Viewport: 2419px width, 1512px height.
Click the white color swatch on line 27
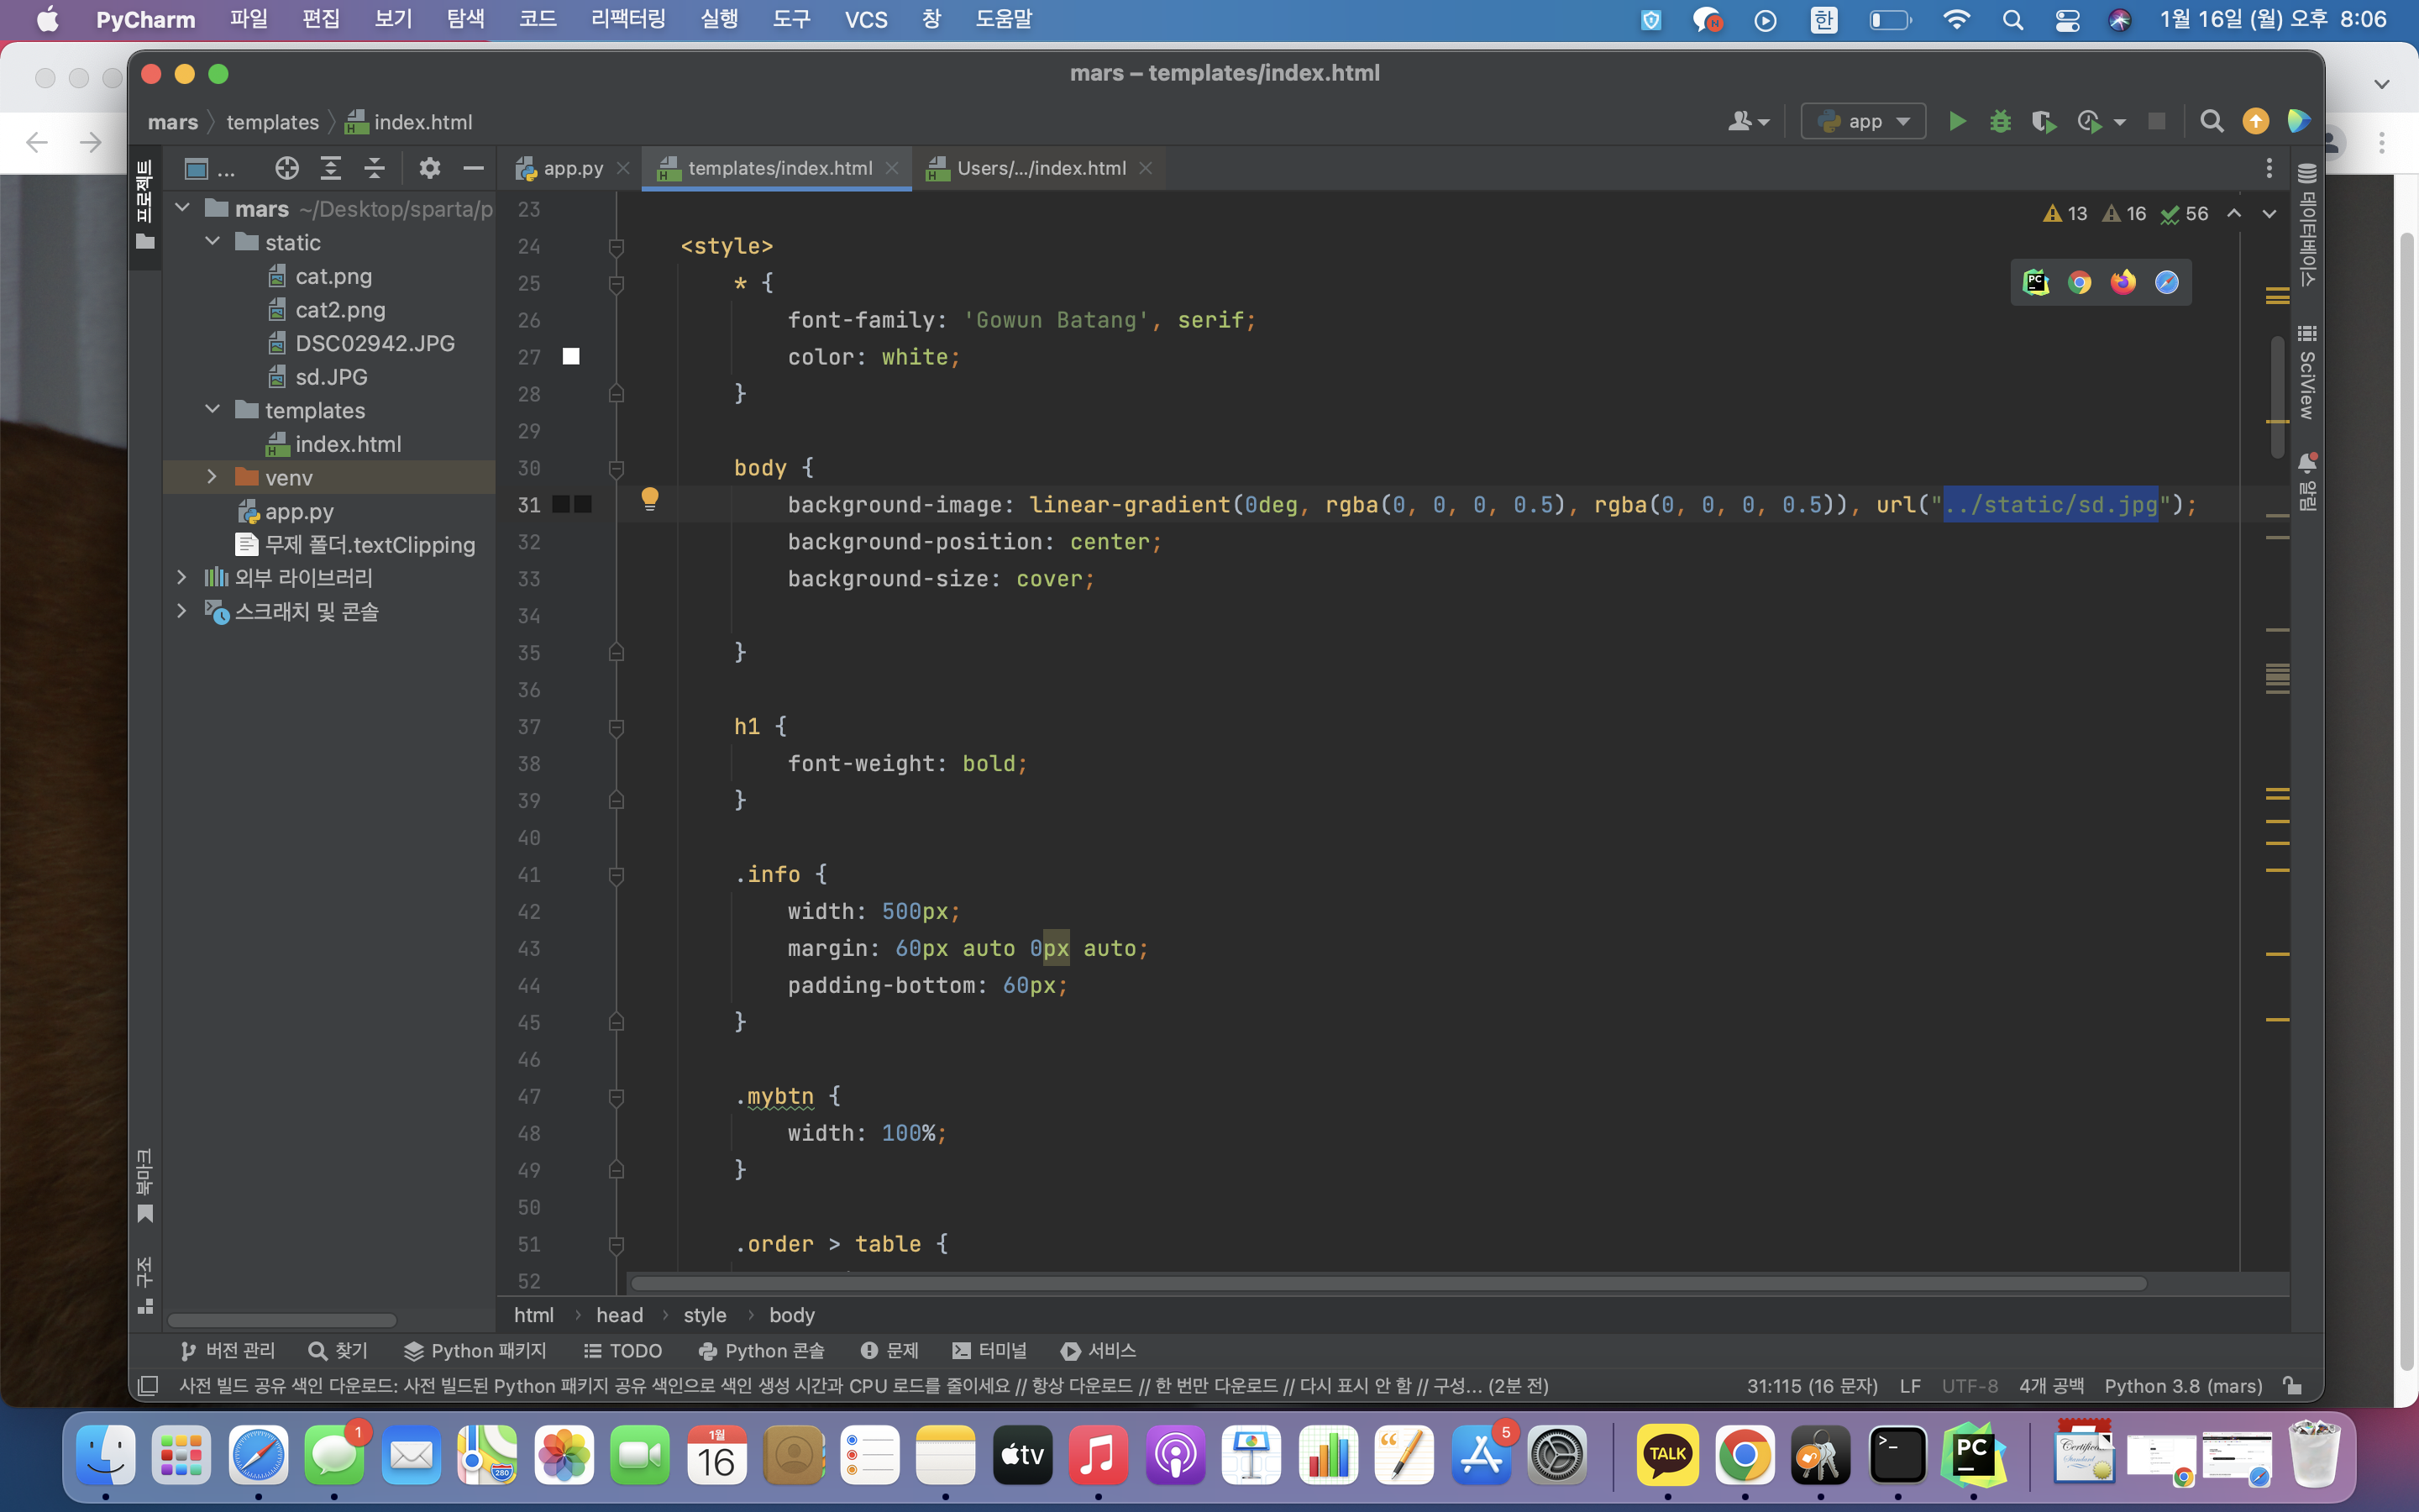[571, 357]
